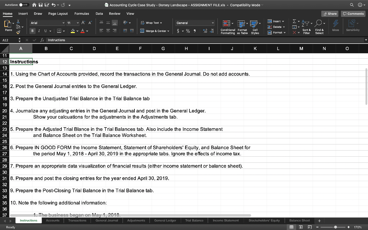Click the Share button
The image size is (368, 230).
point(330,13)
